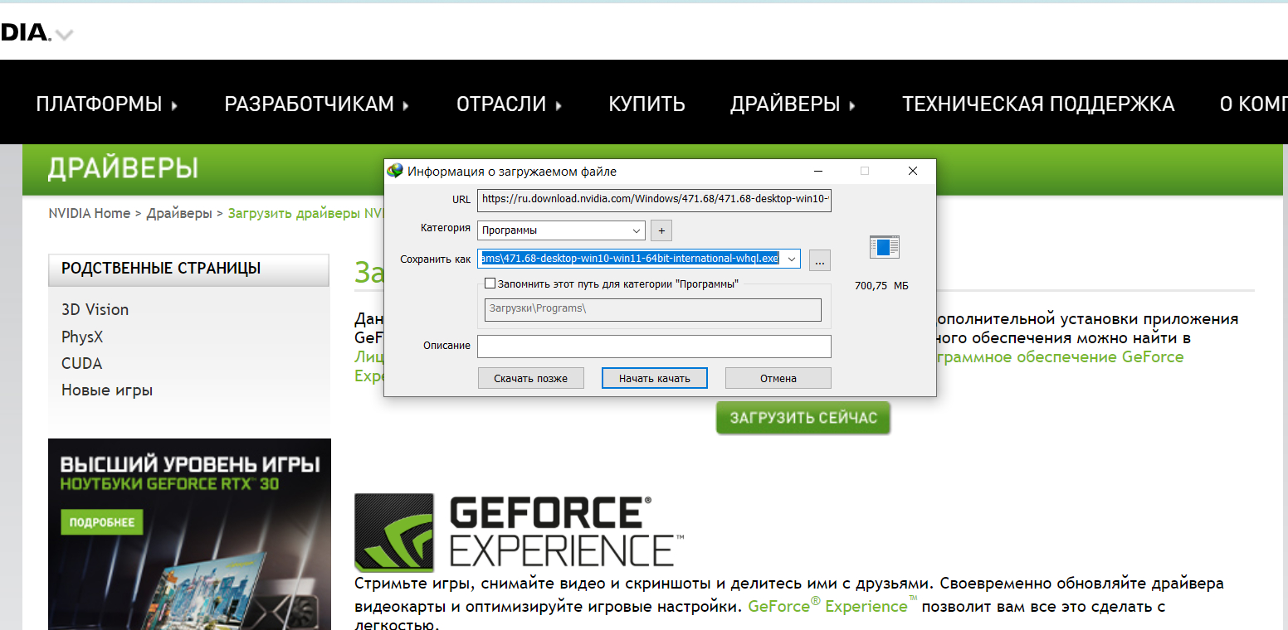Viewport: 1288px width, 630px height.
Task: Click the green ЗАГРУЗИТЬ СЕЙЧАС button
Action: tap(803, 418)
